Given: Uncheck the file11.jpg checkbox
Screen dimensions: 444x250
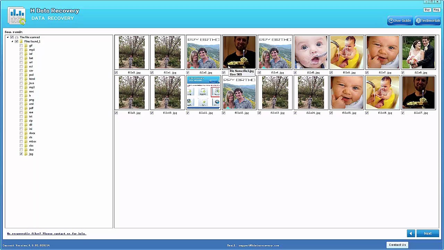Looking at the screenshot, I should [188, 113].
